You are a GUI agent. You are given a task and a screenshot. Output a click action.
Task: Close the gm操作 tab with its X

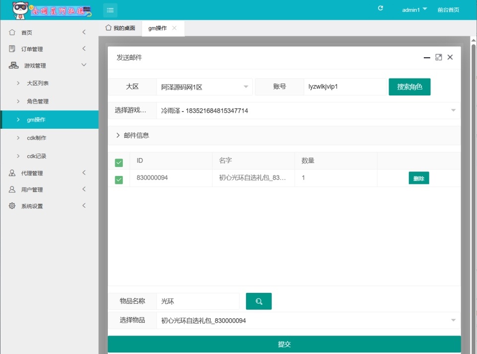point(174,28)
